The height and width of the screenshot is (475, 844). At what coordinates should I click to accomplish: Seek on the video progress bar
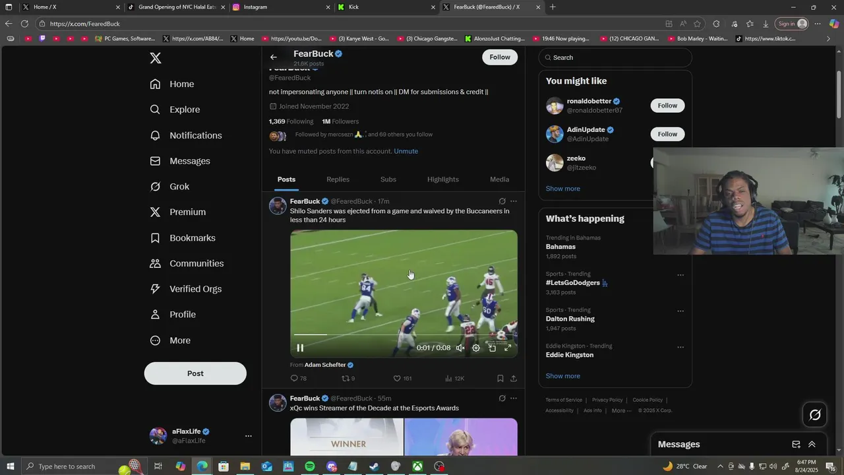(x=404, y=334)
